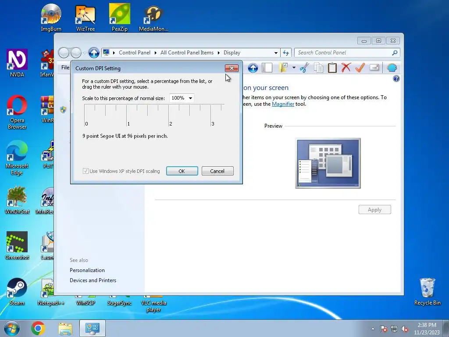Screen dimensions: 449x337
Task: Expand the folder options toolbar dropdown arrow
Action: [x=294, y=68]
